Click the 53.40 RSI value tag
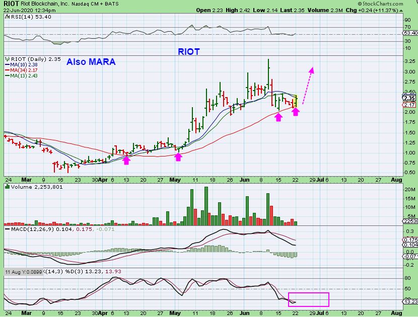The height and width of the screenshot is (317, 418). pos(410,33)
